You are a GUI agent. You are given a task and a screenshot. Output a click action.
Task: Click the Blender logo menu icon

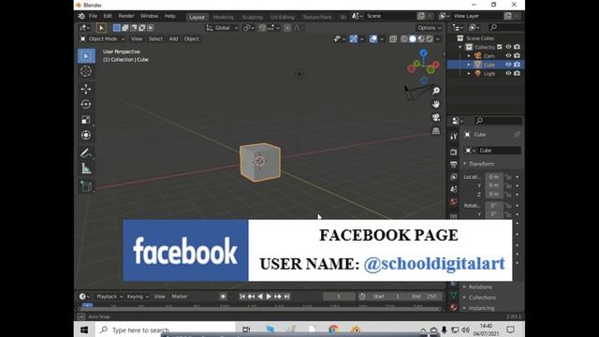[x=81, y=16]
